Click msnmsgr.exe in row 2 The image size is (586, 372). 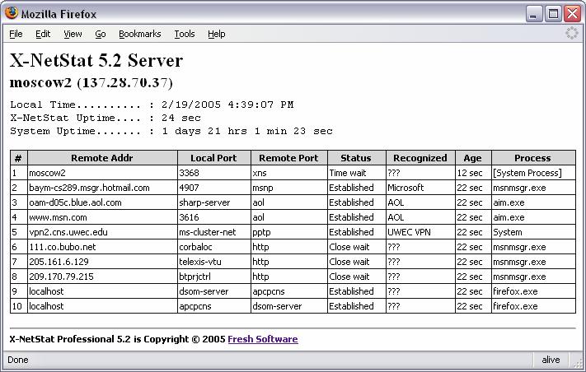pyautogui.click(x=519, y=188)
